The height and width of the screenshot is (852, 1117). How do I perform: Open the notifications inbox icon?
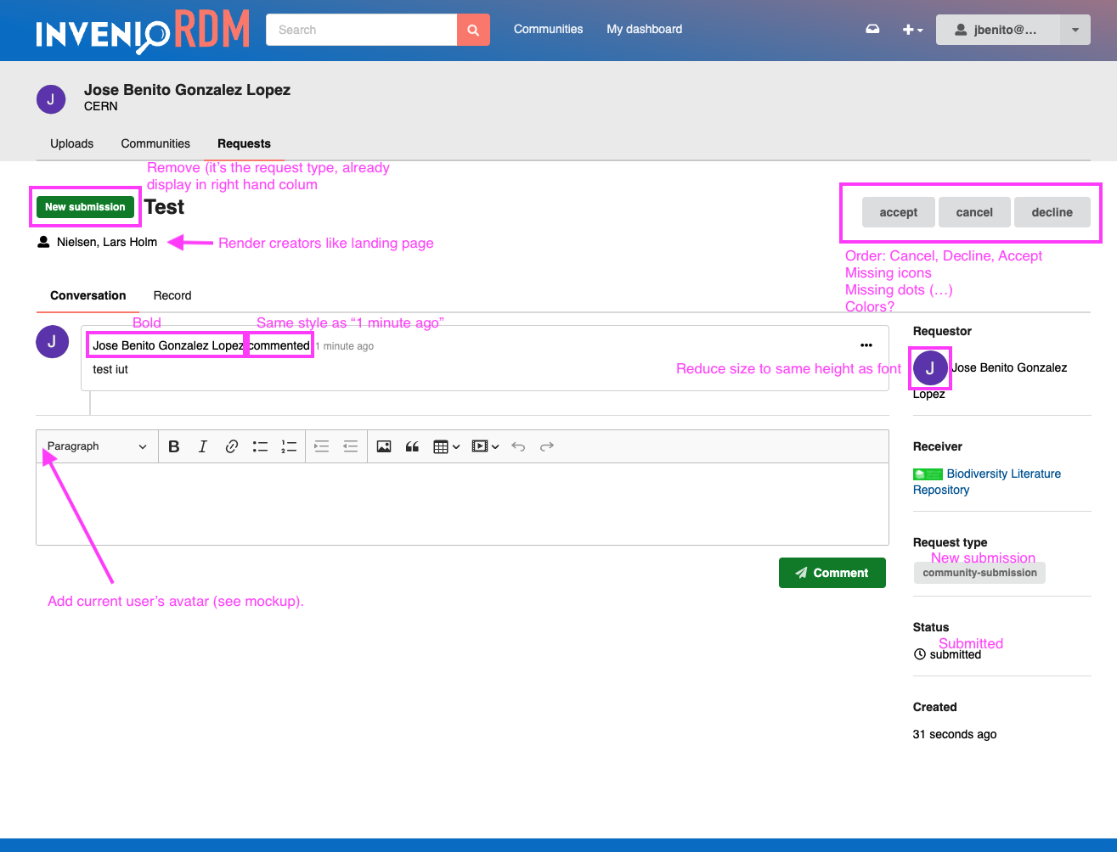coord(872,28)
